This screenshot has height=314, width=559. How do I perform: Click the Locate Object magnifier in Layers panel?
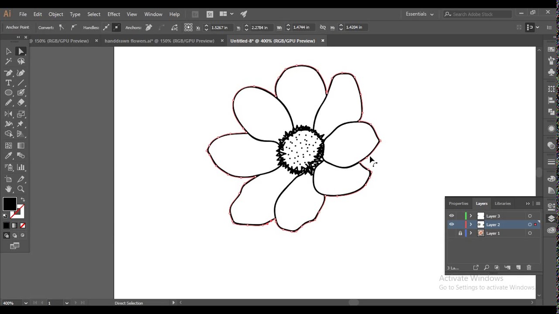(487, 267)
